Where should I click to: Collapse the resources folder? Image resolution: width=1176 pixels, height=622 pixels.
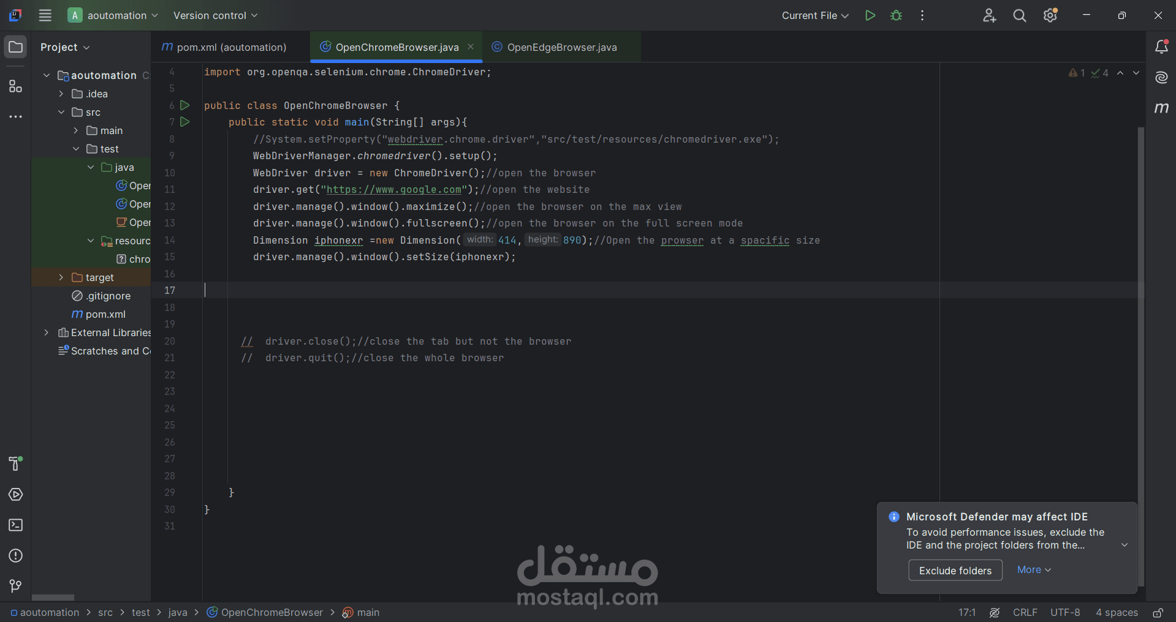point(91,241)
